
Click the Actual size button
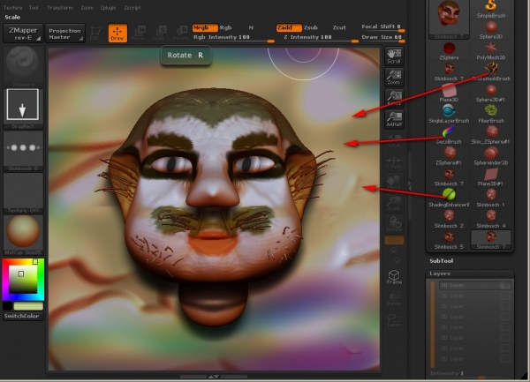pos(394,98)
